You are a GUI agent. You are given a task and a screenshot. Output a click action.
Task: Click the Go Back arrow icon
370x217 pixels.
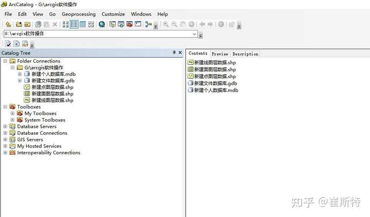tap(202, 24)
